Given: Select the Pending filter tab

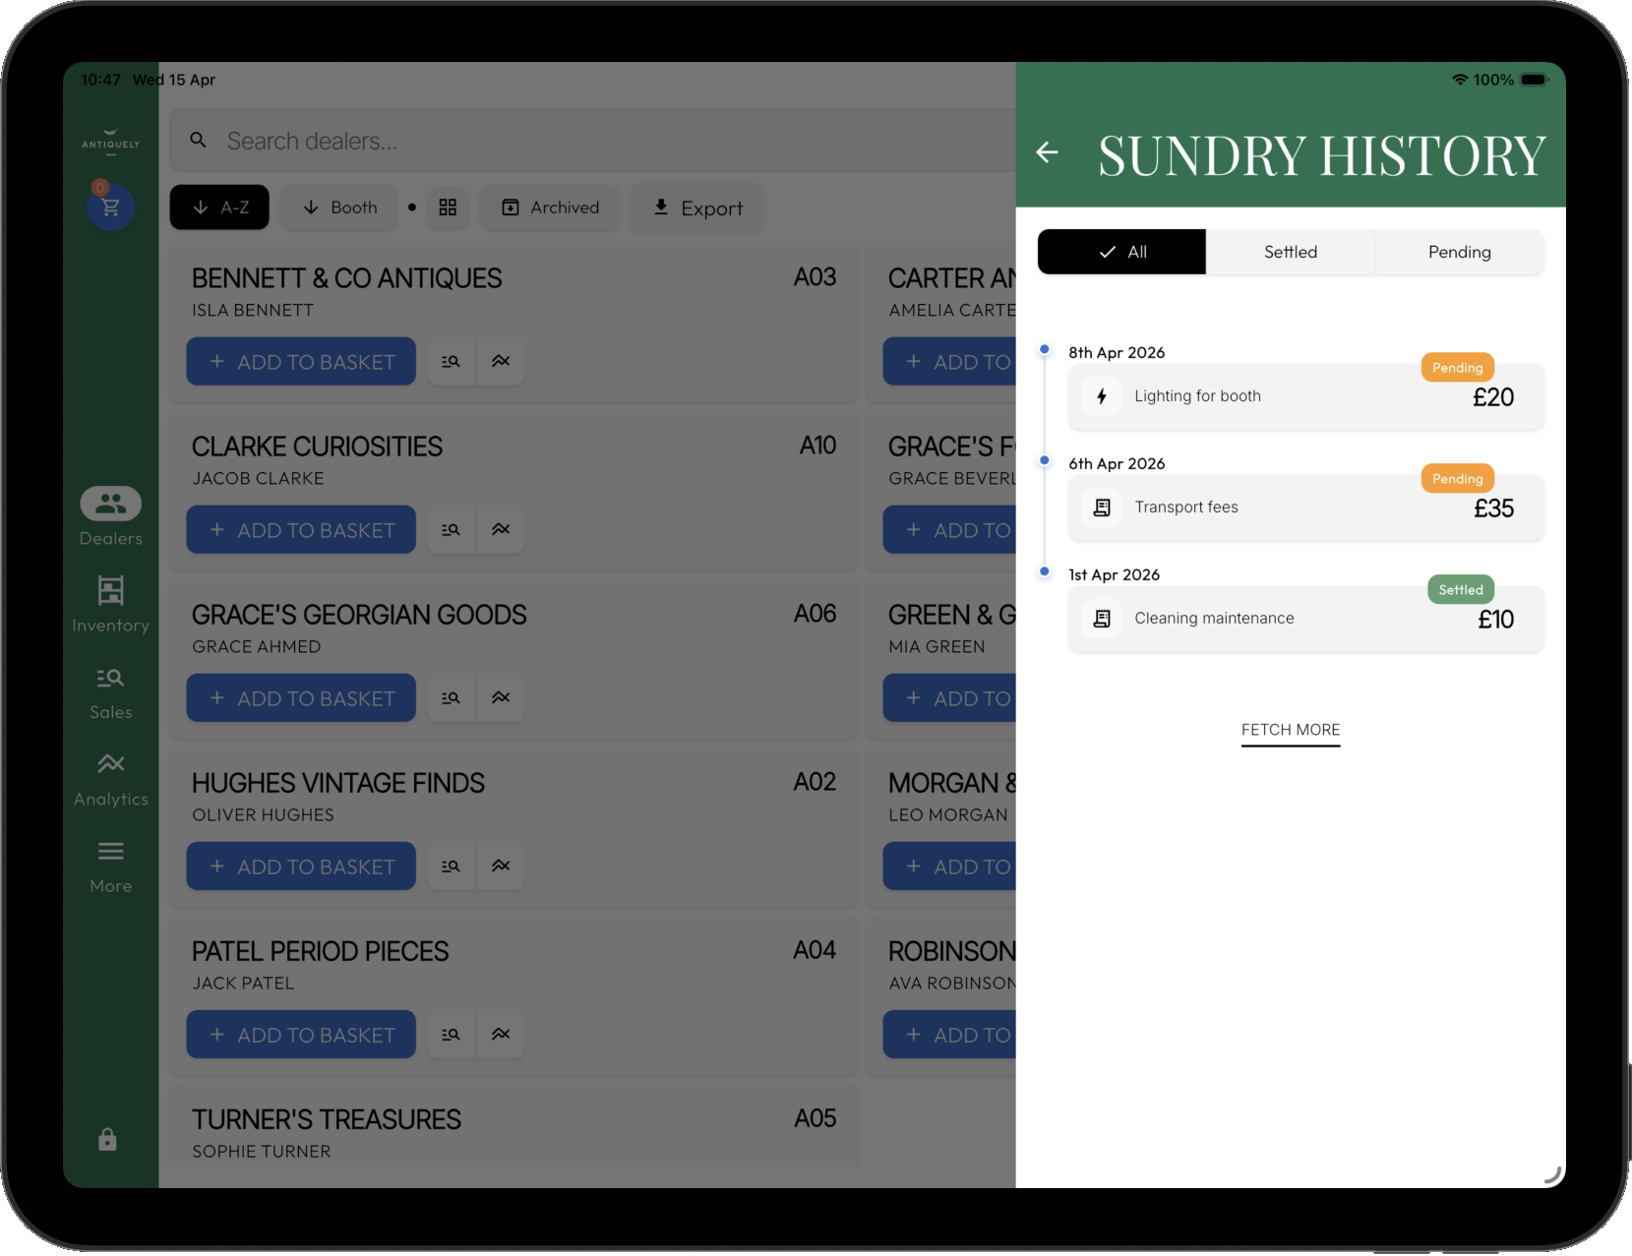Looking at the screenshot, I should [1460, 252].
